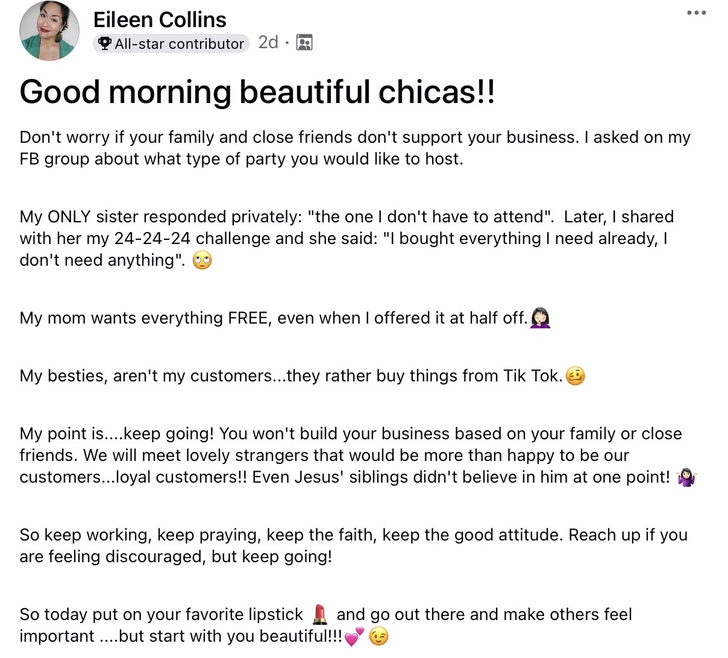Click the winking face emoji at end
Viewport: 728px width, 658px height.
[x=378, y=636]
